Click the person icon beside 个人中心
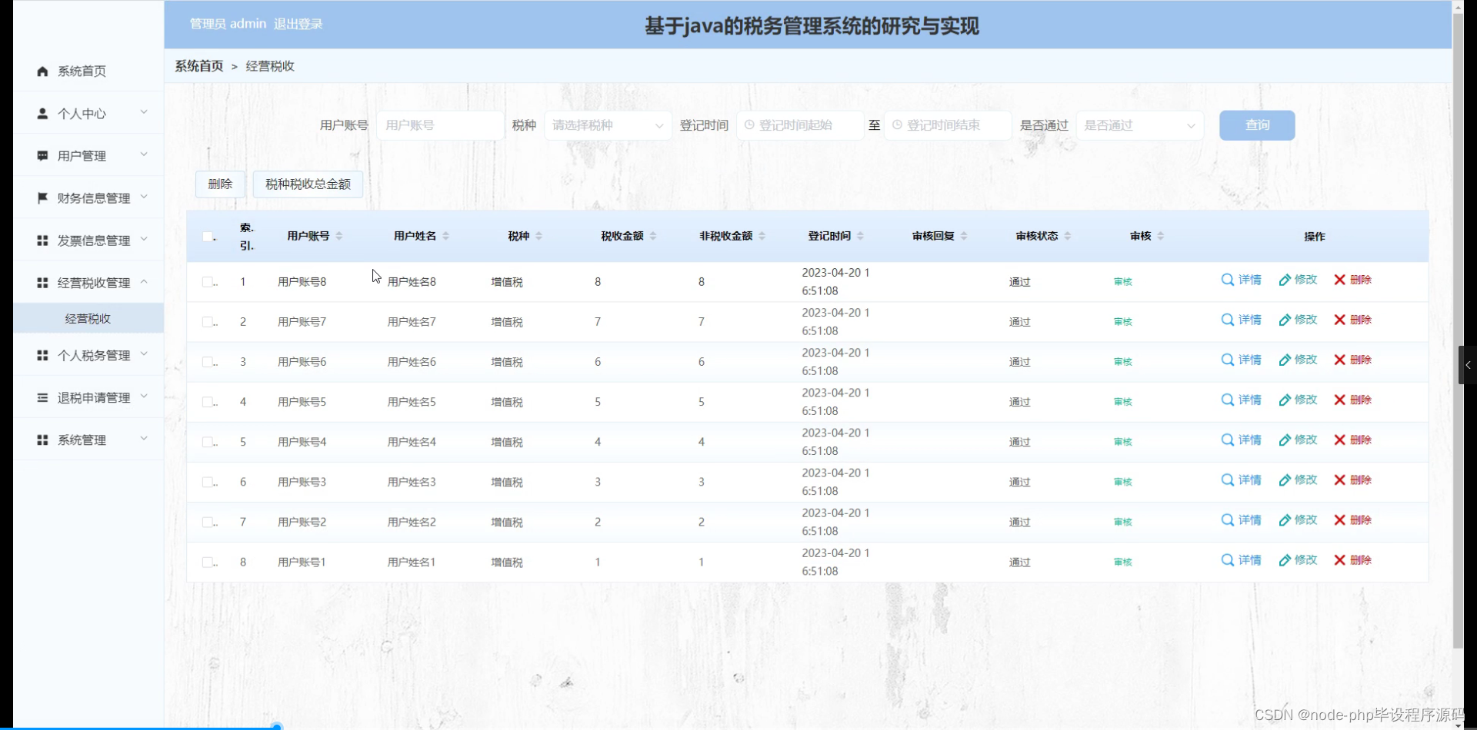The height and width of the screenshot is (730, 1477). 42,113
